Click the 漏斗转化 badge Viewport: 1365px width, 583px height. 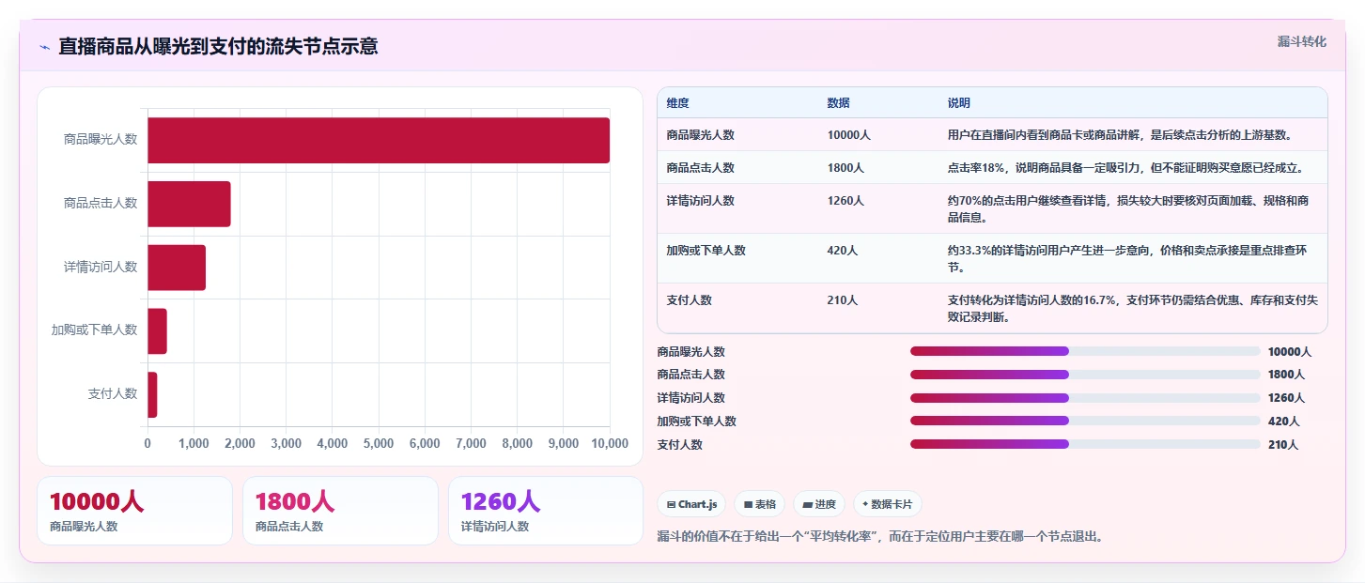tap(1302, 41)
